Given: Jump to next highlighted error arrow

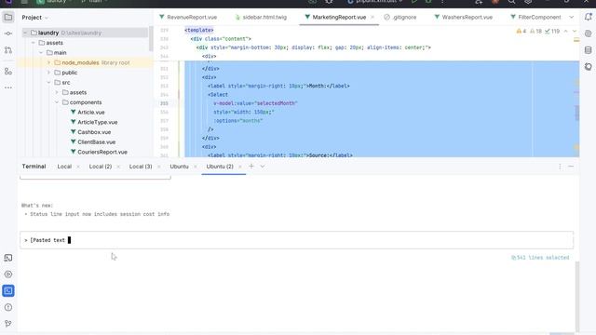Looking at the screenshot, I should (x=575, y=31).
